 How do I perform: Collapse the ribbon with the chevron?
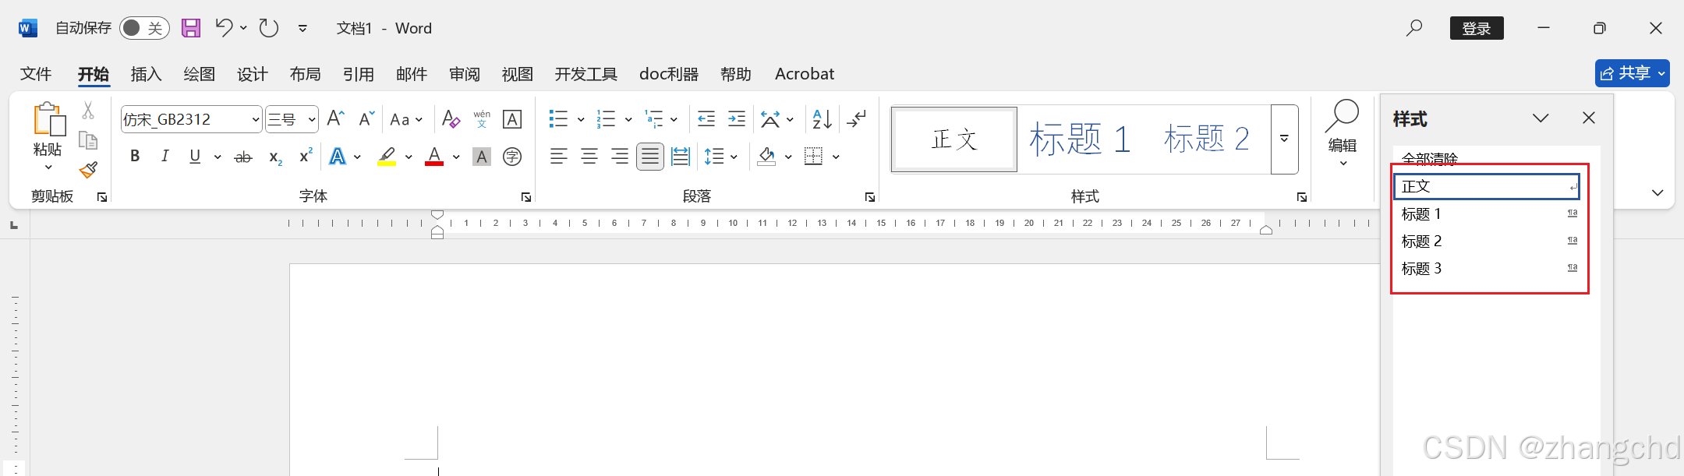click(1657, 192)
